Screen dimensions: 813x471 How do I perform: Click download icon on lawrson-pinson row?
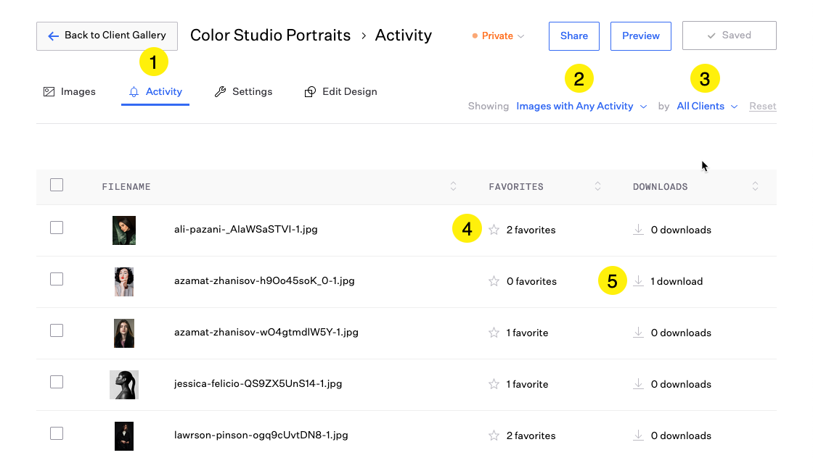(x=638, y=435)
